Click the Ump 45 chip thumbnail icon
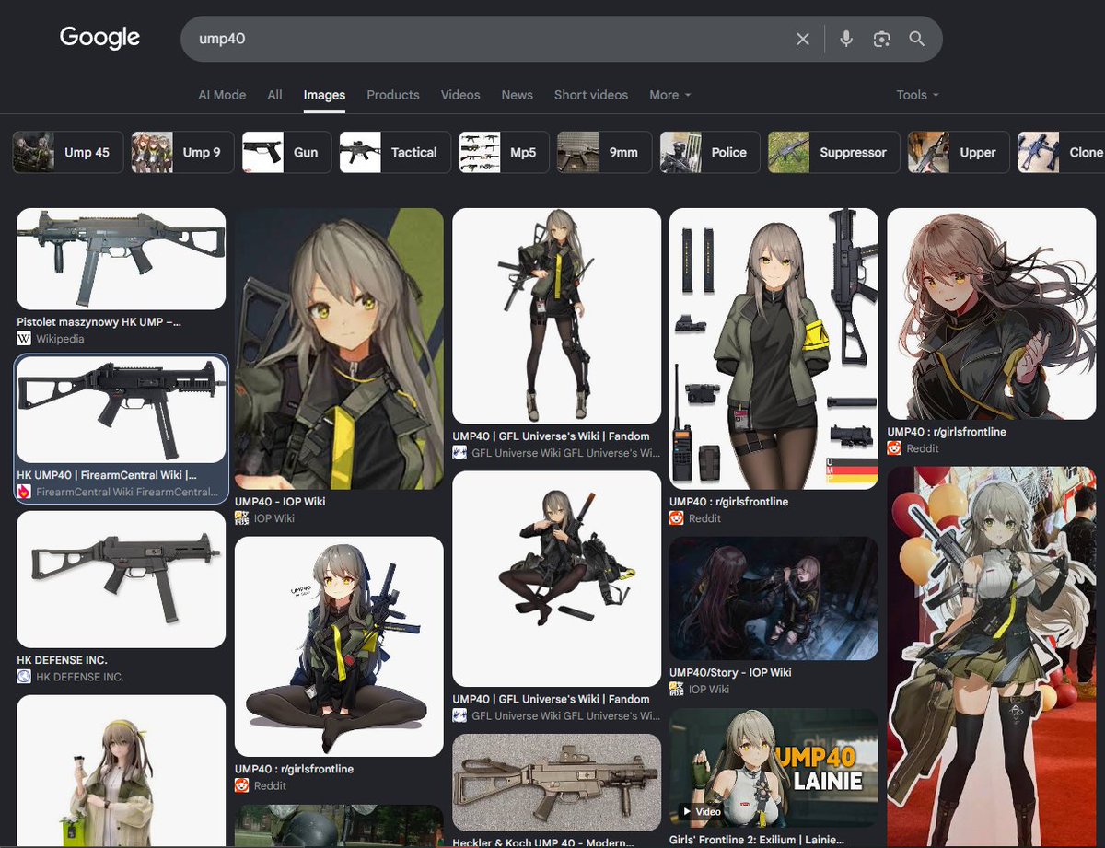 point(33,152)
